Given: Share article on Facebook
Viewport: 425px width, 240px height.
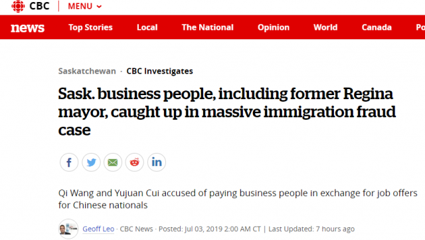Looking at the screenshot, I should coord(69,162).
